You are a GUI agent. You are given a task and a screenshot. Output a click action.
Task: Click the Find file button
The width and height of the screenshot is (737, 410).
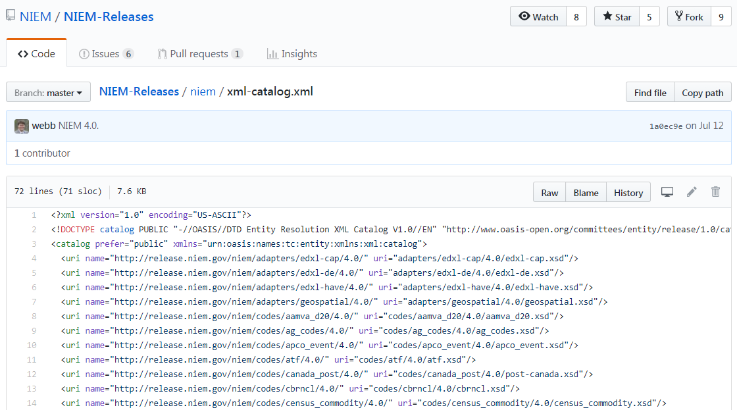click(x=650, y=93)
